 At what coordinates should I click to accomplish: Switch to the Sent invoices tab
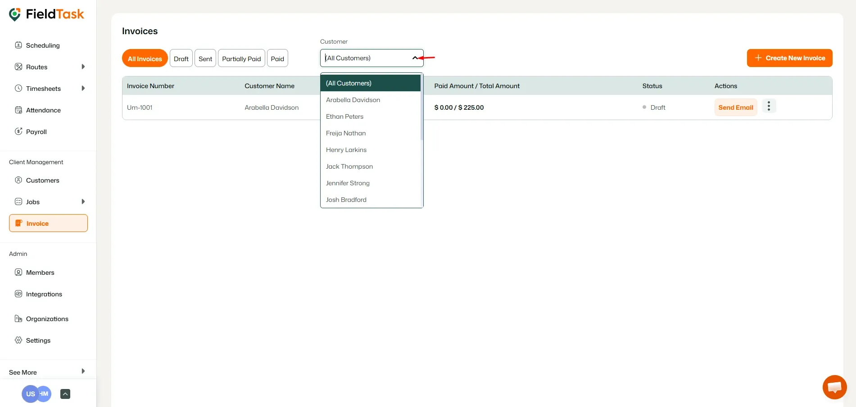click(205, 58)
